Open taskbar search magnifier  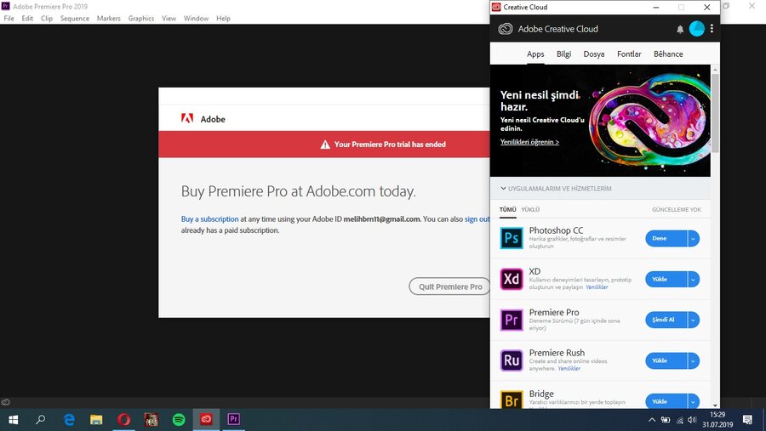click(41, 420)
